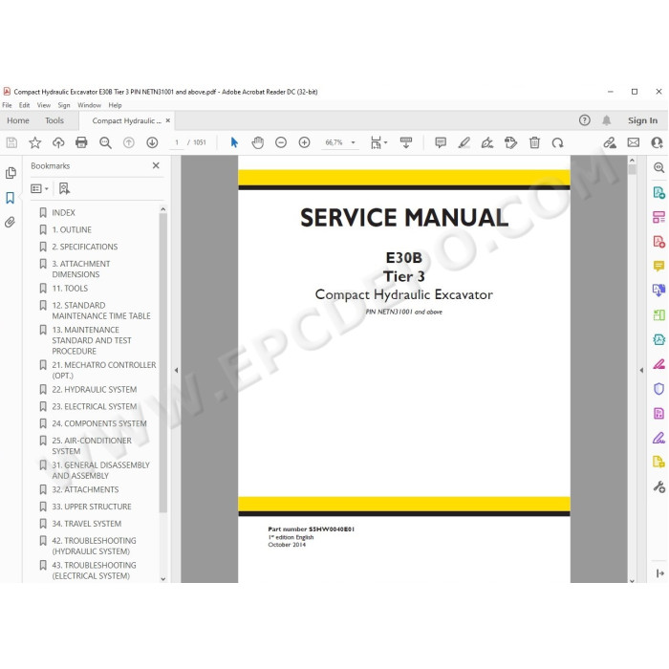Viewport: 669px width, 669px height.
Task: Open the Window menu
Action: [89, 105]
